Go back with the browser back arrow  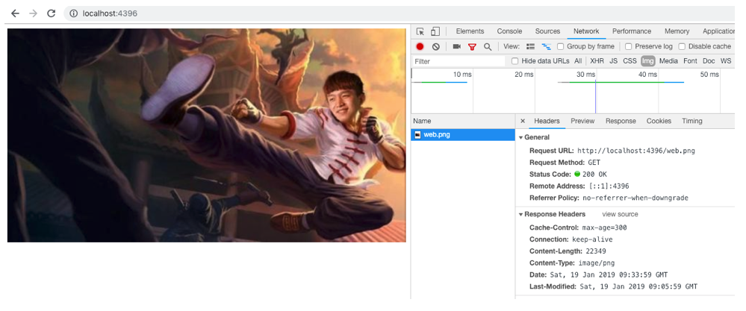click(x=15, y=13)
